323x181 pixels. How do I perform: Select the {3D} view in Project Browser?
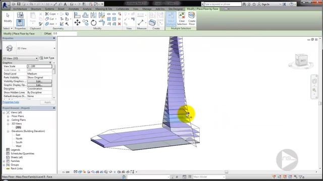click(x=18, y=127)
